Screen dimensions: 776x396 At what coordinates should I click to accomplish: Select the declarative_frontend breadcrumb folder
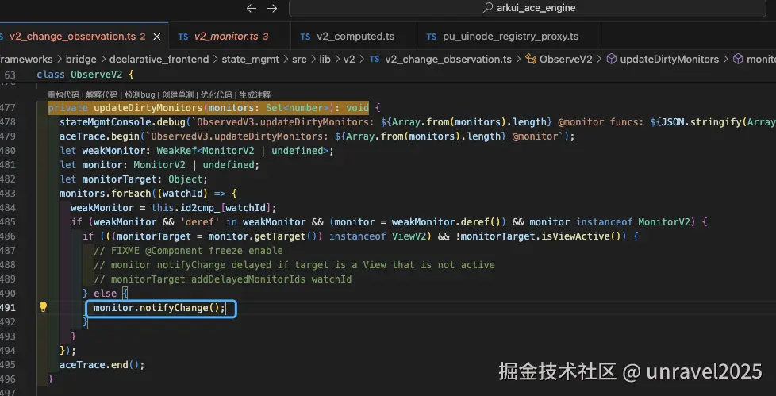tap(159, 60)
